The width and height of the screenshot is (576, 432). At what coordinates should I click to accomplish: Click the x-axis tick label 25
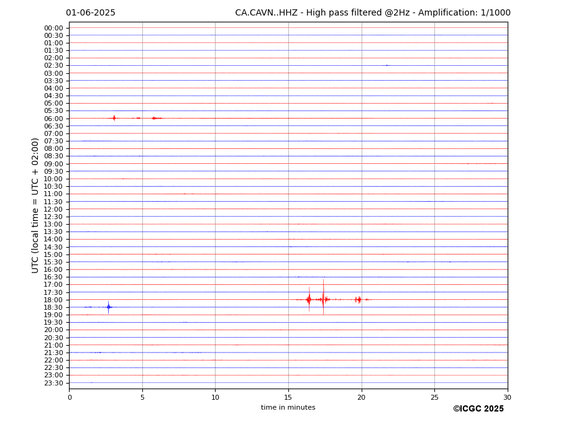click(434, 397)
